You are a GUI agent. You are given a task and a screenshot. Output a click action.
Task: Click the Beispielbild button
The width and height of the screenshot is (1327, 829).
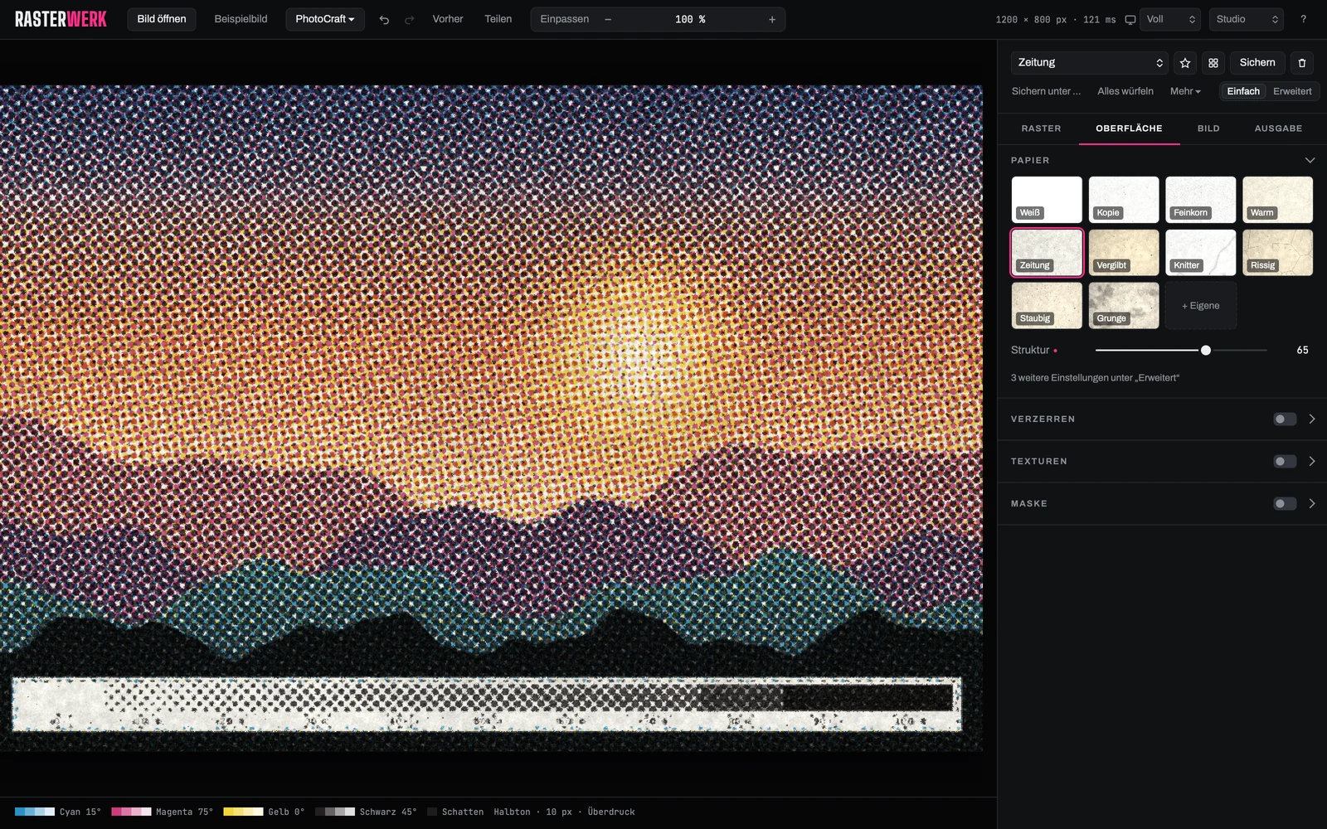click(x=241, y=19)
